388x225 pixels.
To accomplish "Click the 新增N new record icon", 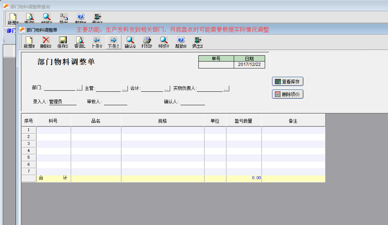I will point(29,42).
